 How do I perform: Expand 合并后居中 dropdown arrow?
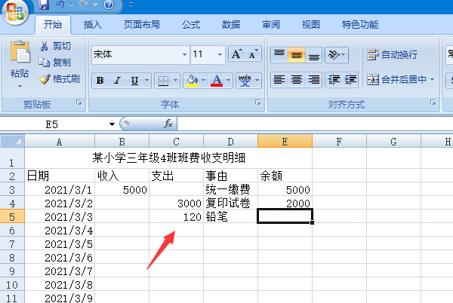[432, 79]
